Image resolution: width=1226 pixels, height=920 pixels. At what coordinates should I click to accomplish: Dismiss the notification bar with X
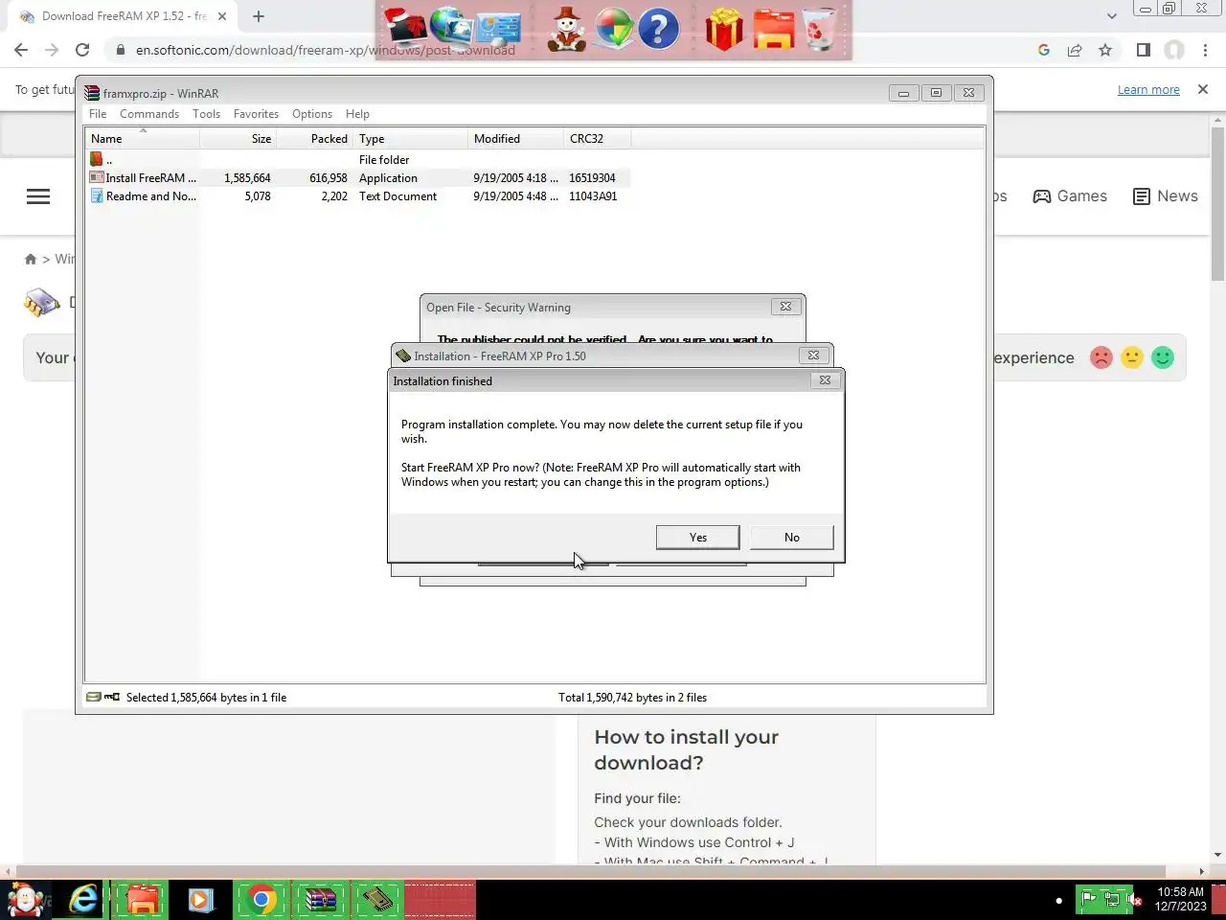[x=1203, y=89]
